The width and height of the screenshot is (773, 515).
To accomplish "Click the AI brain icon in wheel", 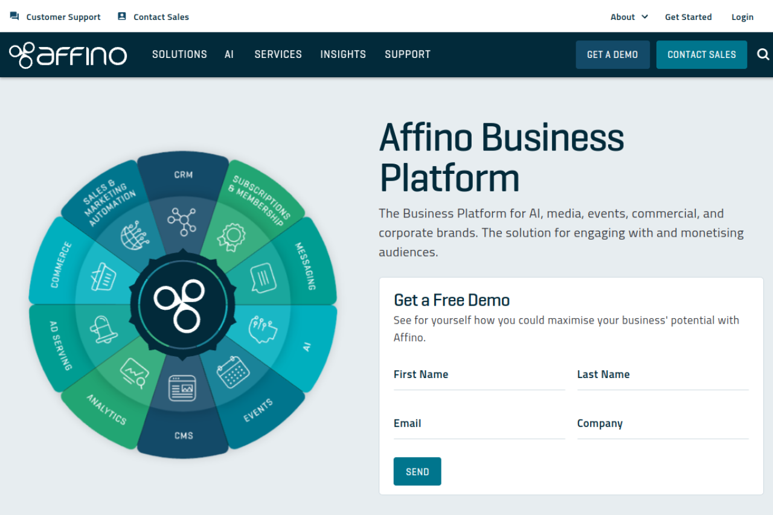I will pos(263,329).
